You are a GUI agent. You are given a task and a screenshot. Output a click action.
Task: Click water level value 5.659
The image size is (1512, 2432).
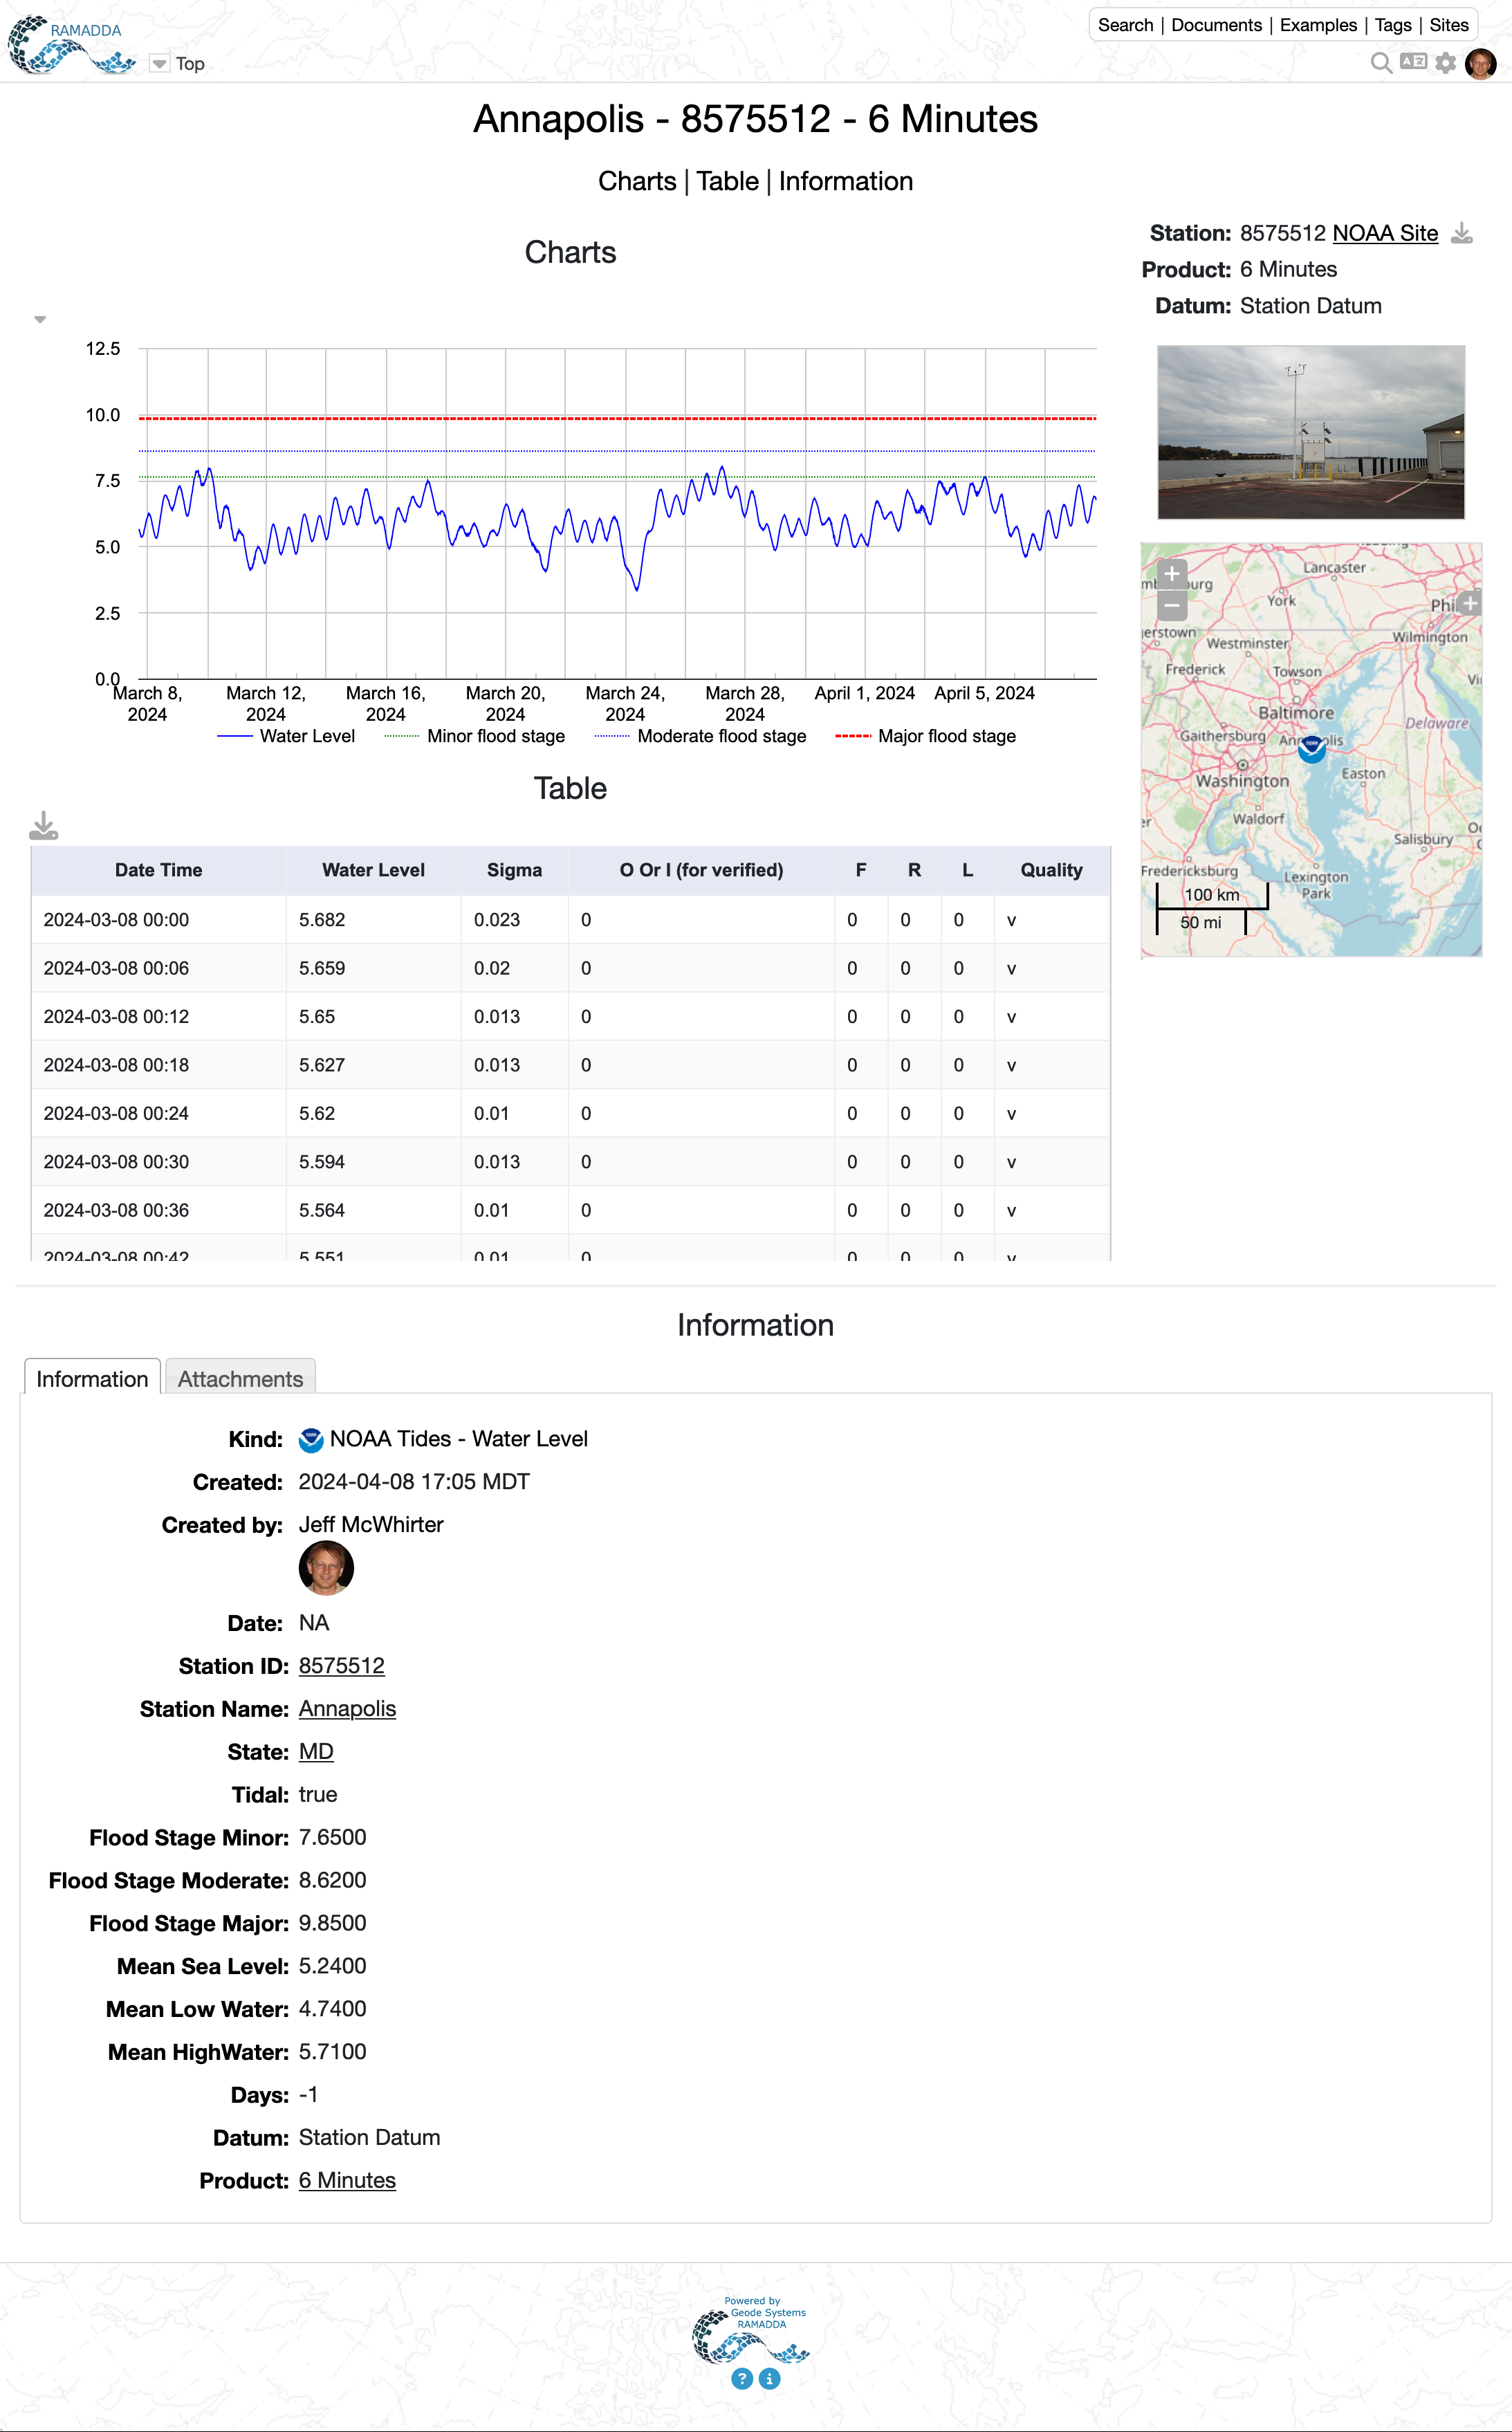tap(322, 968)
